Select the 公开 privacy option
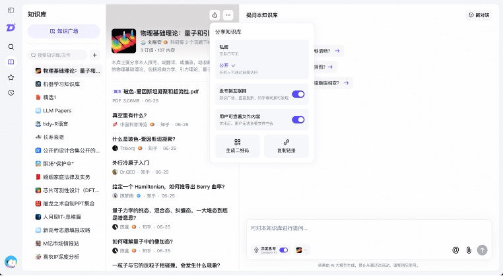Image resolution: width=503 pixels, height=276 pixels. 262,69
